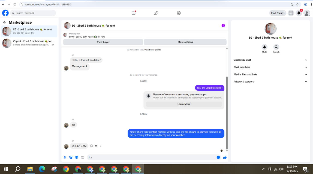The height and width of the screenshot is (174, 313).
Task: View site information icon in address bar
Action: point(22,4)
